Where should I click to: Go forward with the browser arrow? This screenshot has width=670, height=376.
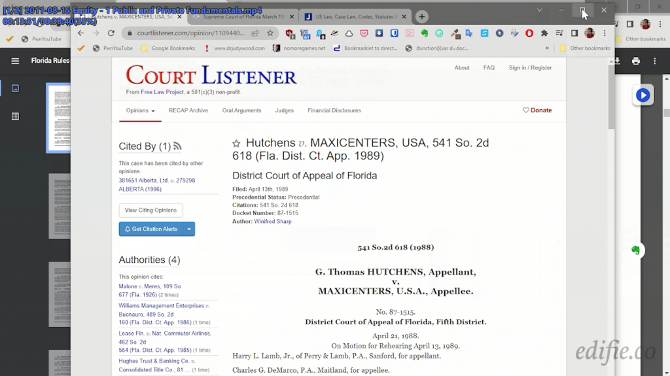tap(96, 33)
